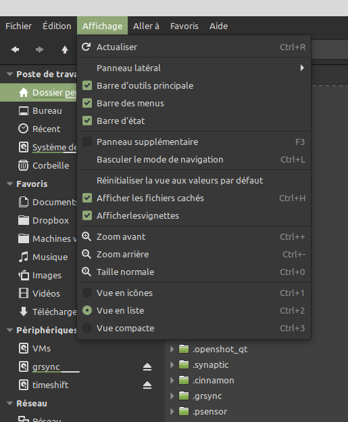Enable the Panneau supplémentaire checkbox
The image size is (348, 422).
87,142
